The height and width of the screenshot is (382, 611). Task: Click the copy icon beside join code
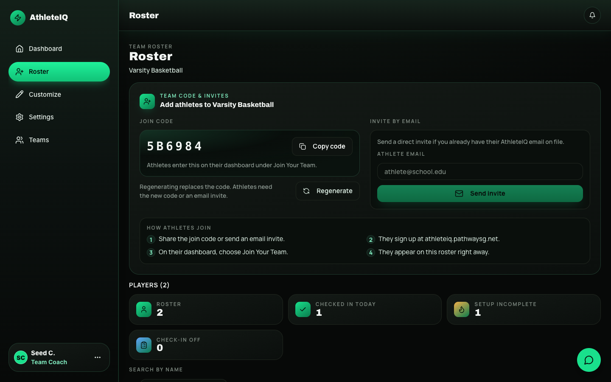pyautogui.click(x=303, y=146)
